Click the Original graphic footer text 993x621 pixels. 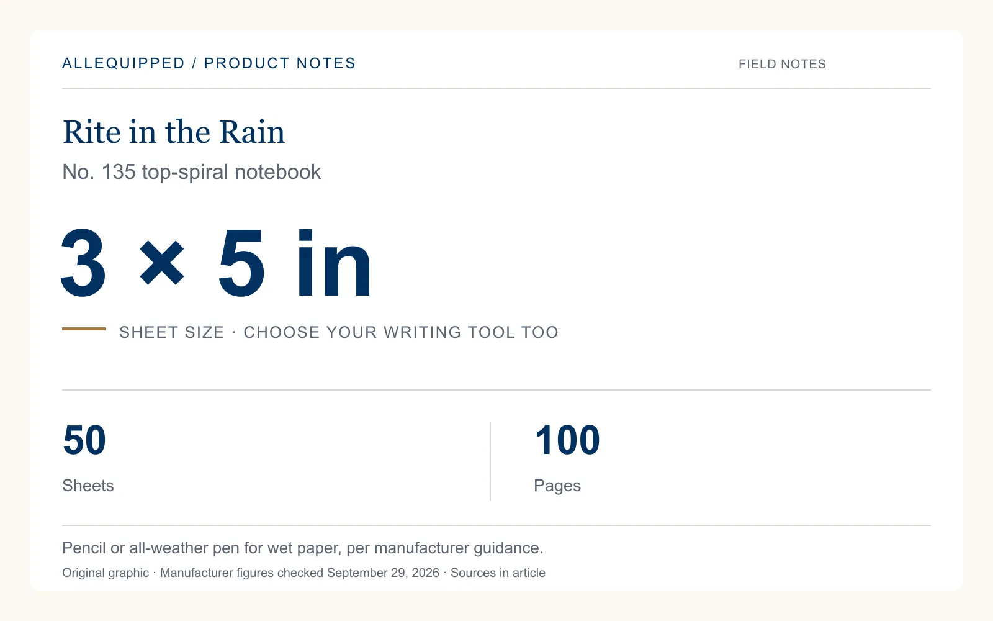(106, 573)
